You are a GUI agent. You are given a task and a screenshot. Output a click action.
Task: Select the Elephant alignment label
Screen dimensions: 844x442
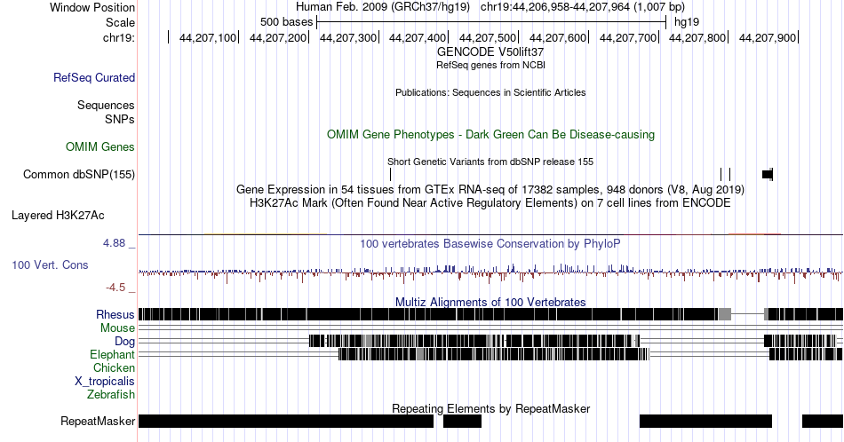pos(113,354)
